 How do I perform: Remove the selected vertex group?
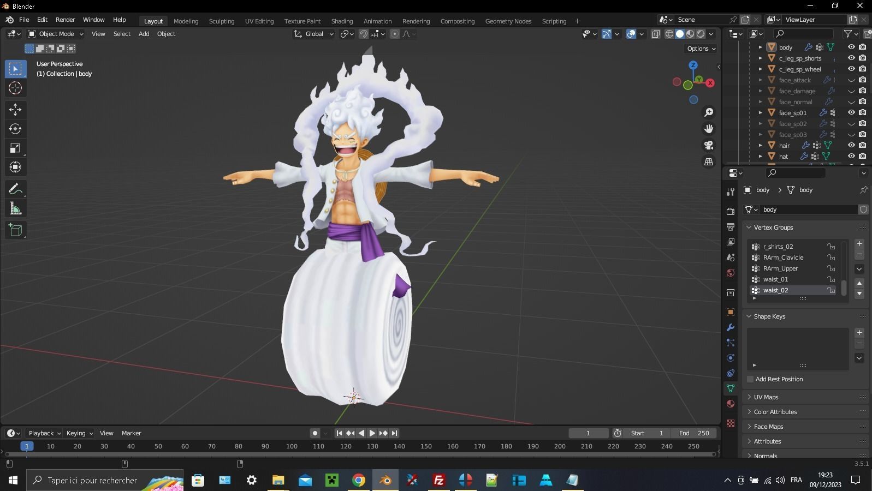pos(859,255)
